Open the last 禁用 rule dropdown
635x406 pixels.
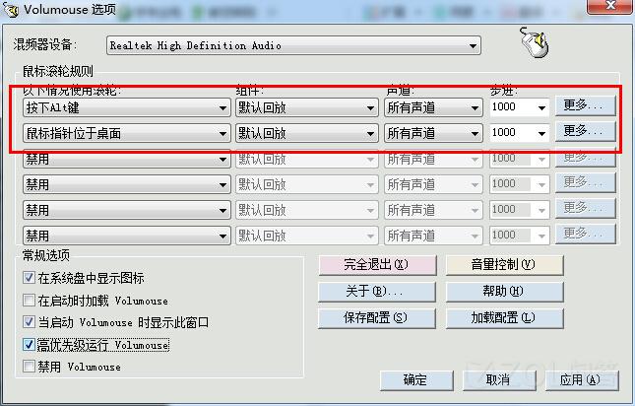(127, 236)
